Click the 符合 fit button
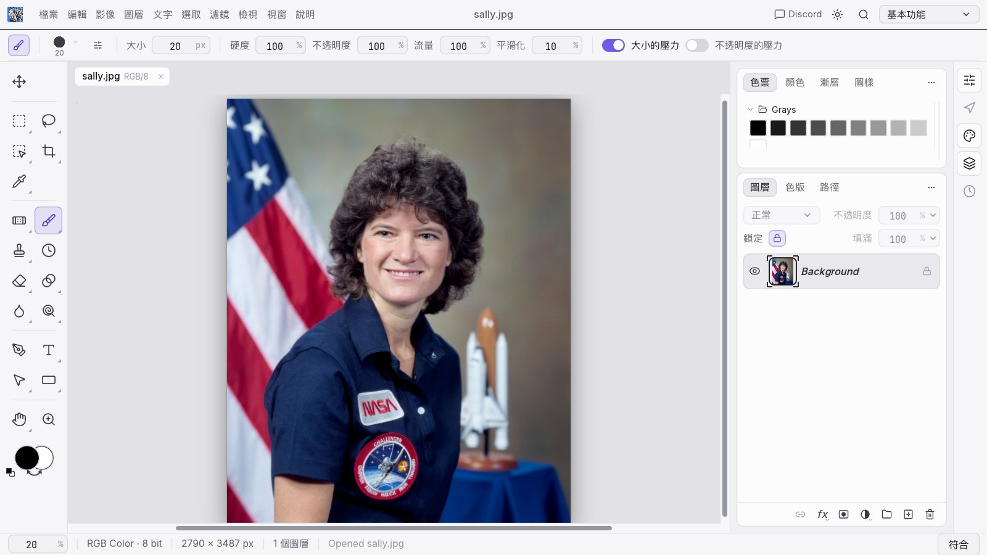The width and height of the screenshot is (987, 555). [x=959, y=545]
